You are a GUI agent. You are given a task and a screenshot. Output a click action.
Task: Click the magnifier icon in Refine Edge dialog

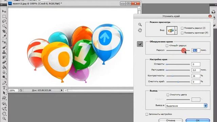click(140, 24)
